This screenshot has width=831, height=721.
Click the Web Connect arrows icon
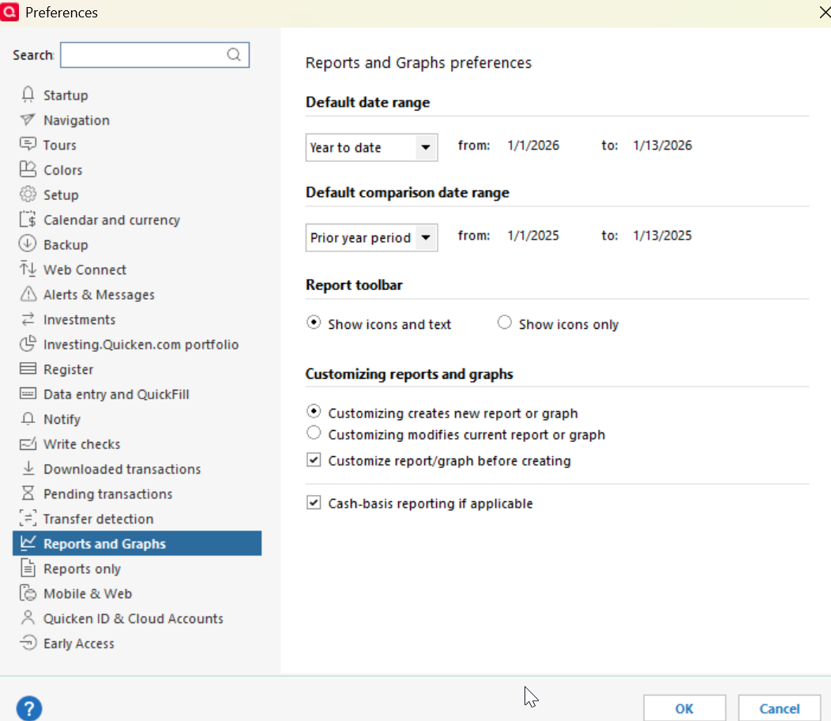tap(28, 269)
